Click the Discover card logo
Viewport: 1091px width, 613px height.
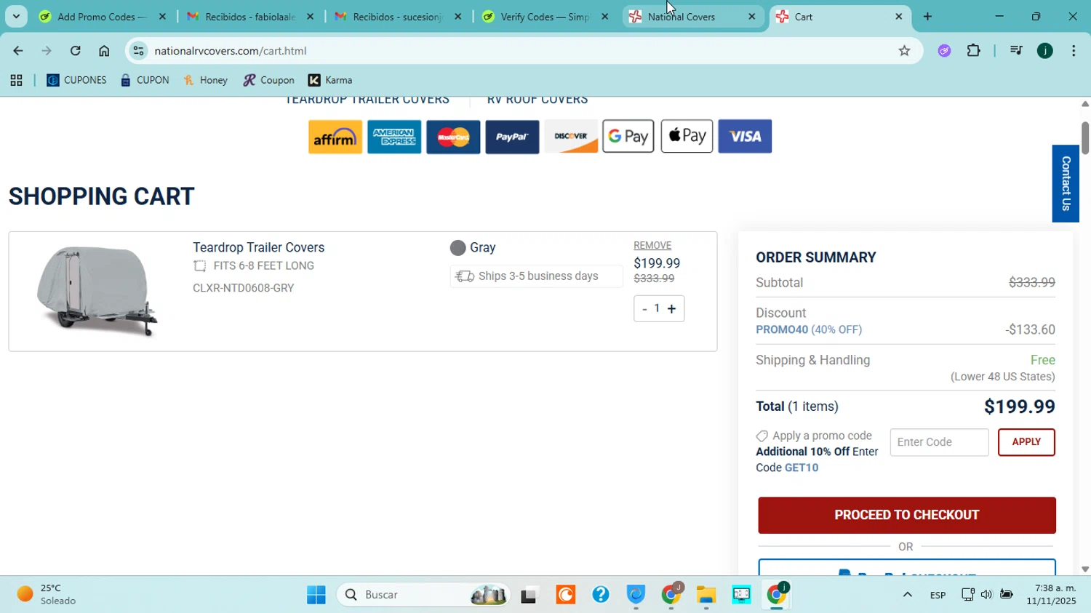571,137
